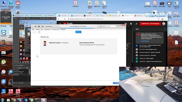Switch to the HelloClient Chrome tab
182x102 pixels.
(x=89, y=16)
